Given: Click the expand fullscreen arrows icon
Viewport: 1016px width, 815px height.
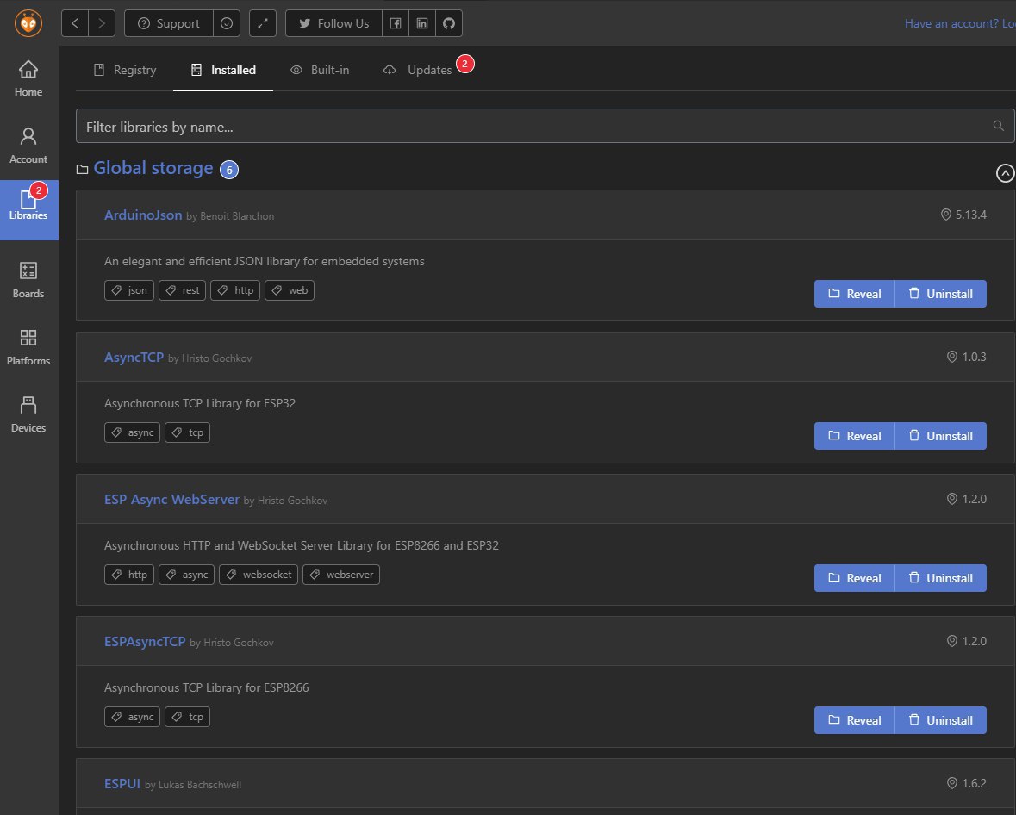Looking at the screenshot, I should click(263, 23).
